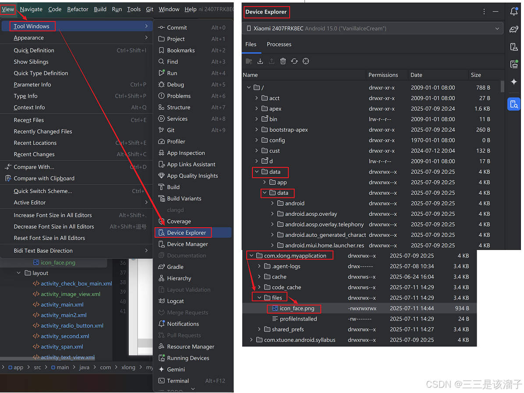Open the Profiler tool window
524x393 pixels.
coord(193,142)
